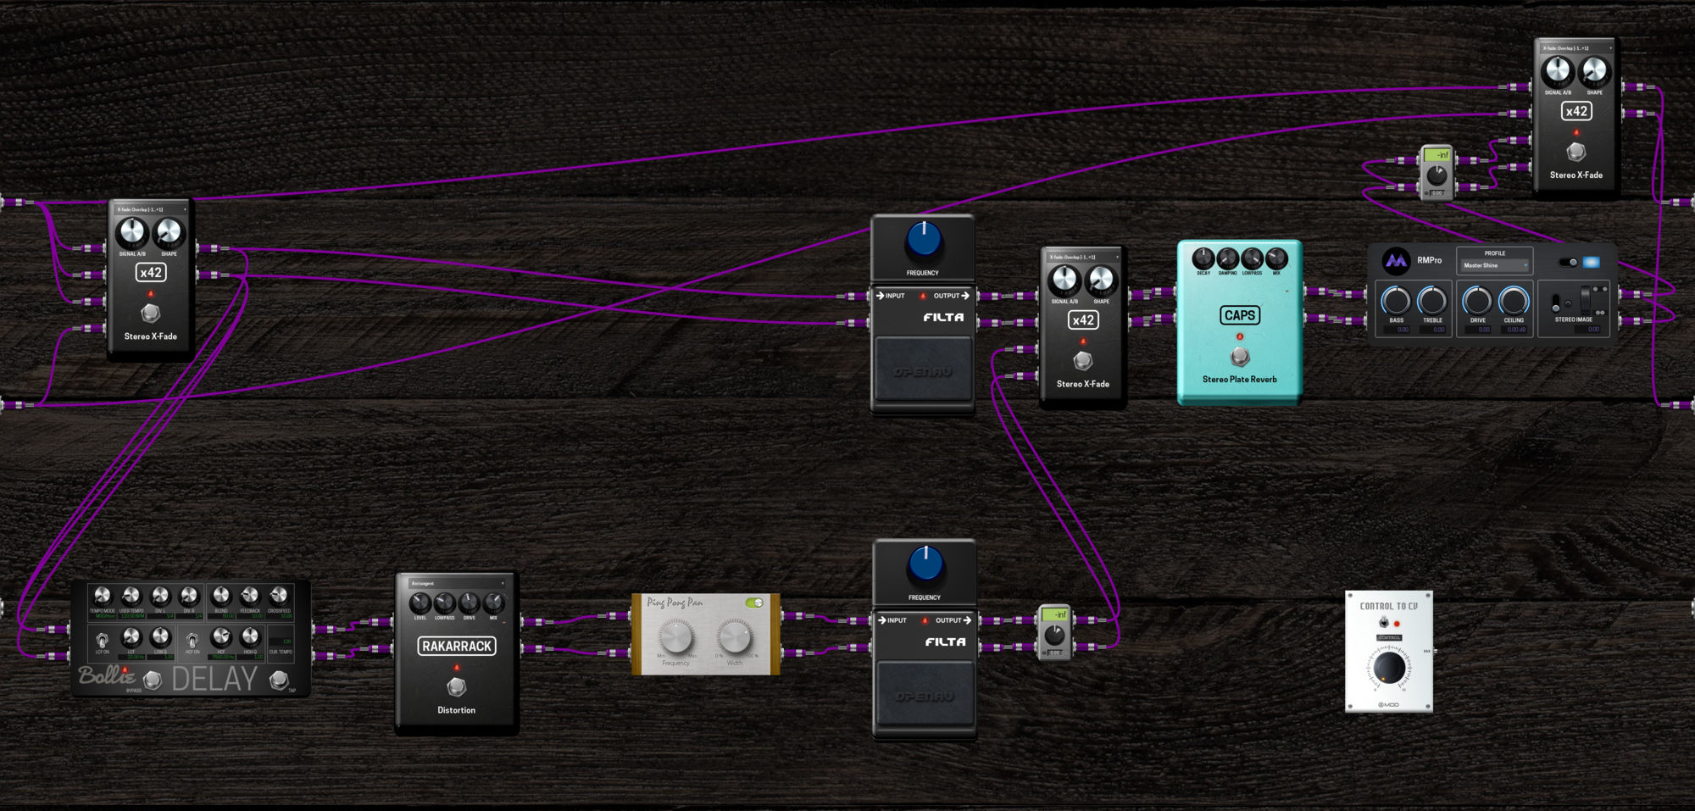
Task: Click the footplate of the lower Filta pedal
Action: [x=925, y=692]
